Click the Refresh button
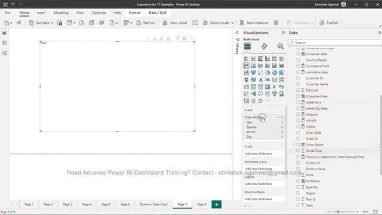Screen dimensions: 382x215 tap(146, 23)
